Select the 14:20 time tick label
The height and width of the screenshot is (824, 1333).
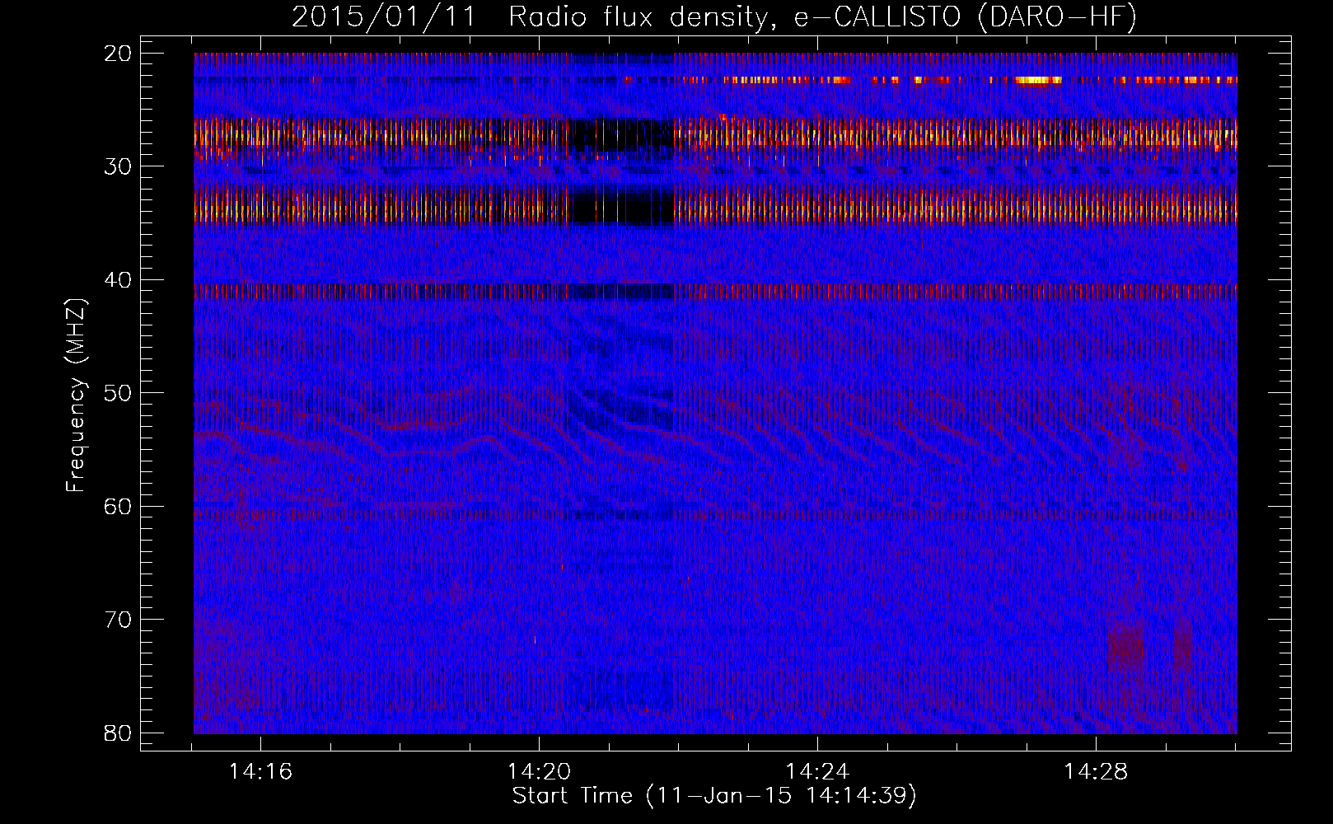(x=539, y=772)
